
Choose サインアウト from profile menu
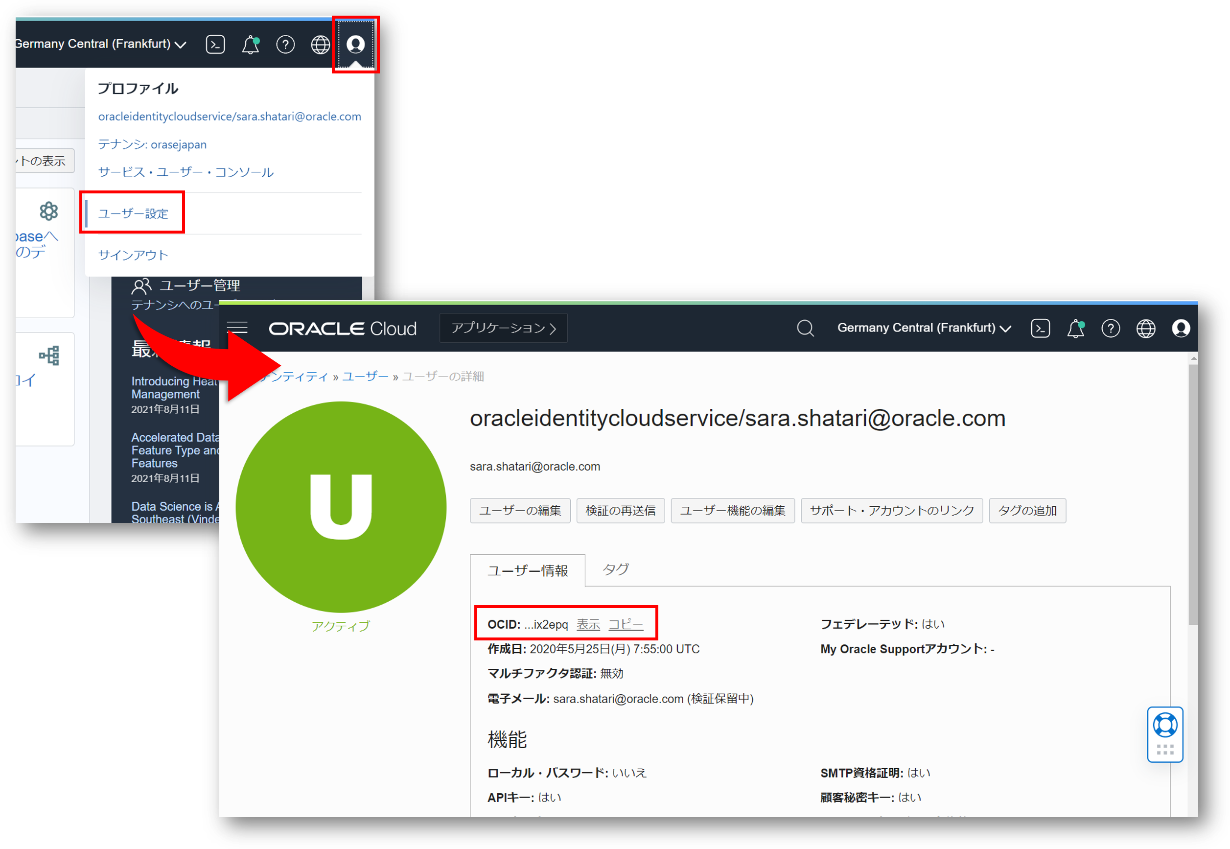pos(133,255)
